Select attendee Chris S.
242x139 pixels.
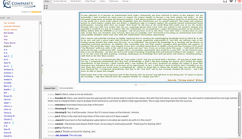pos(8,113)
